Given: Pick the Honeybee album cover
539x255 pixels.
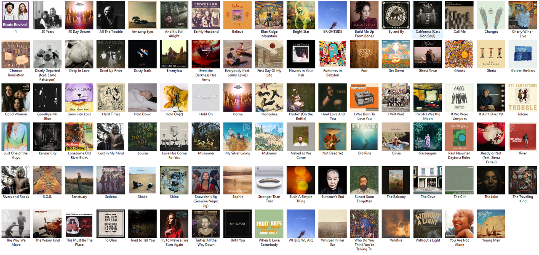Looking at the screenshot, I should point(269,97).
